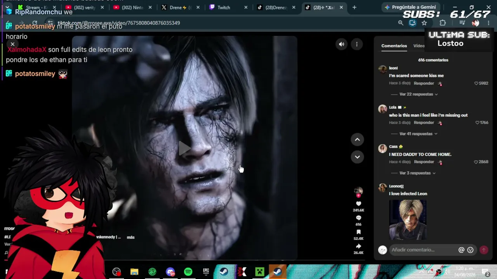Open OBS Studio from the taskbar
The image size is (497, 279).
[x=116, y=272]
